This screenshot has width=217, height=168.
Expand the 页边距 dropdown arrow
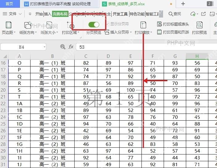tap(14, 32)
